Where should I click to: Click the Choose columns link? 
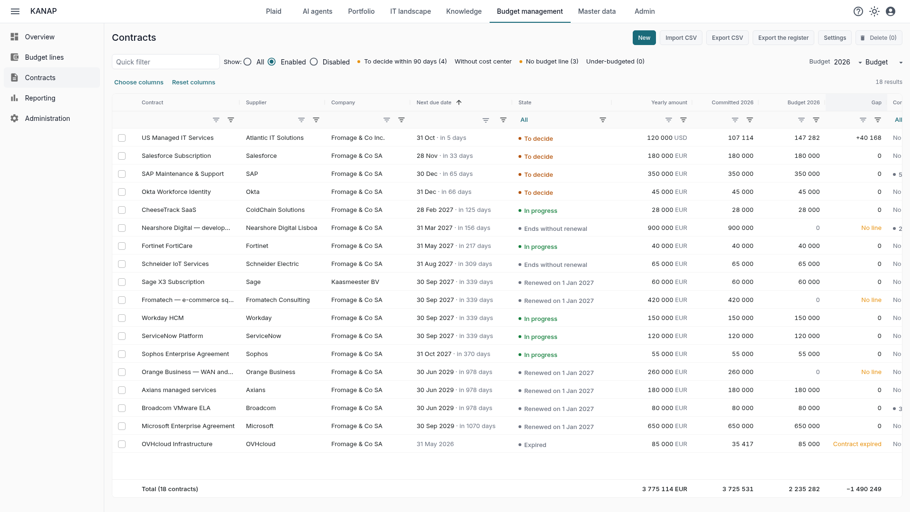click(139, 82)
